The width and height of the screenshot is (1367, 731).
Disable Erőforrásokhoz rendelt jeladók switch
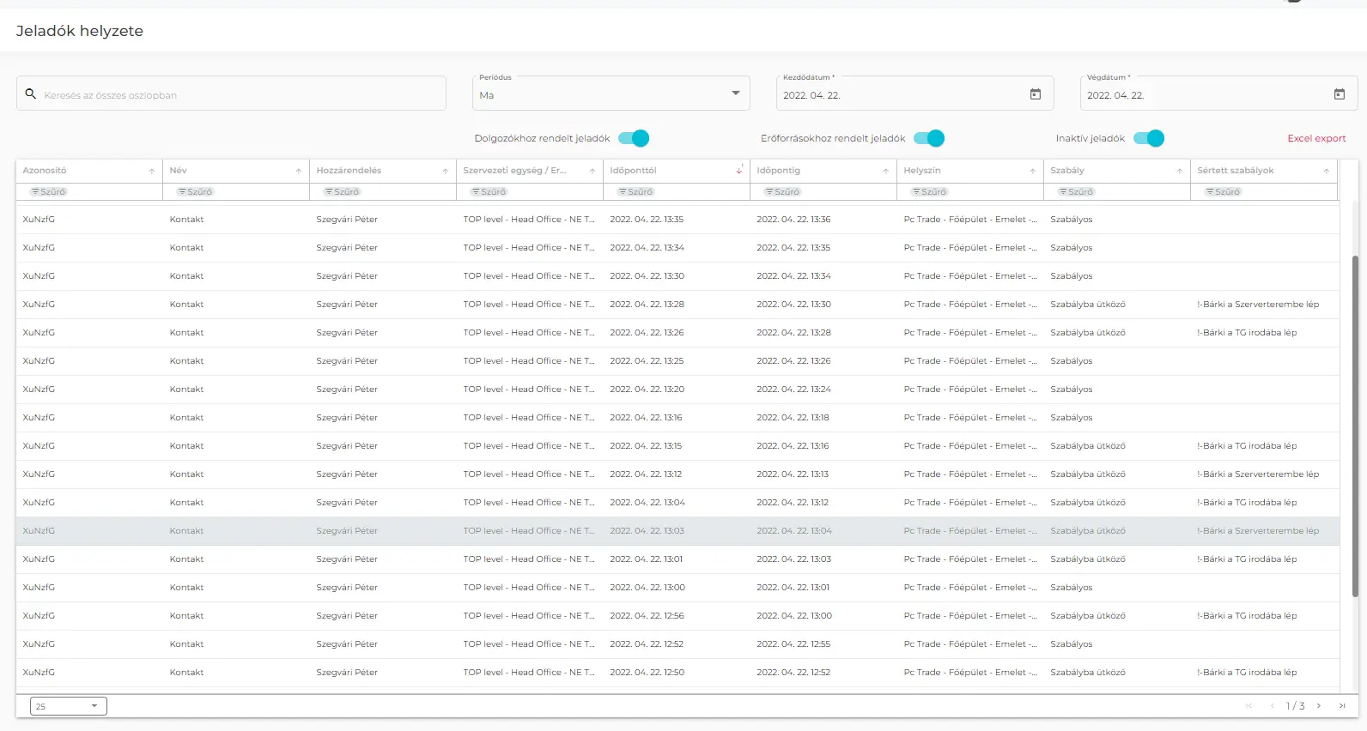929,138
